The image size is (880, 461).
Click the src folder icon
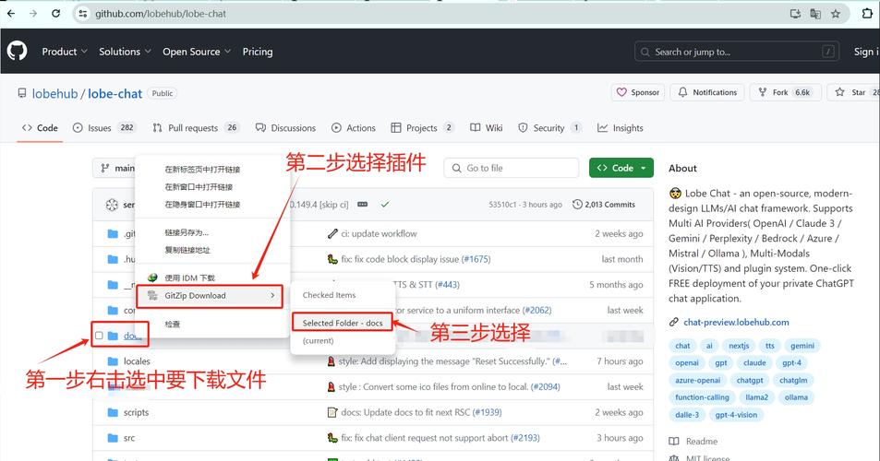113,438
